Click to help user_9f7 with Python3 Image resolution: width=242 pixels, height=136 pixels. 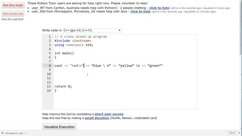click(159, 8)
